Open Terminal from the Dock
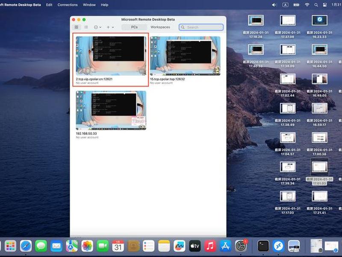This screenshot has width=342, height=257. (x=263, y=246)
